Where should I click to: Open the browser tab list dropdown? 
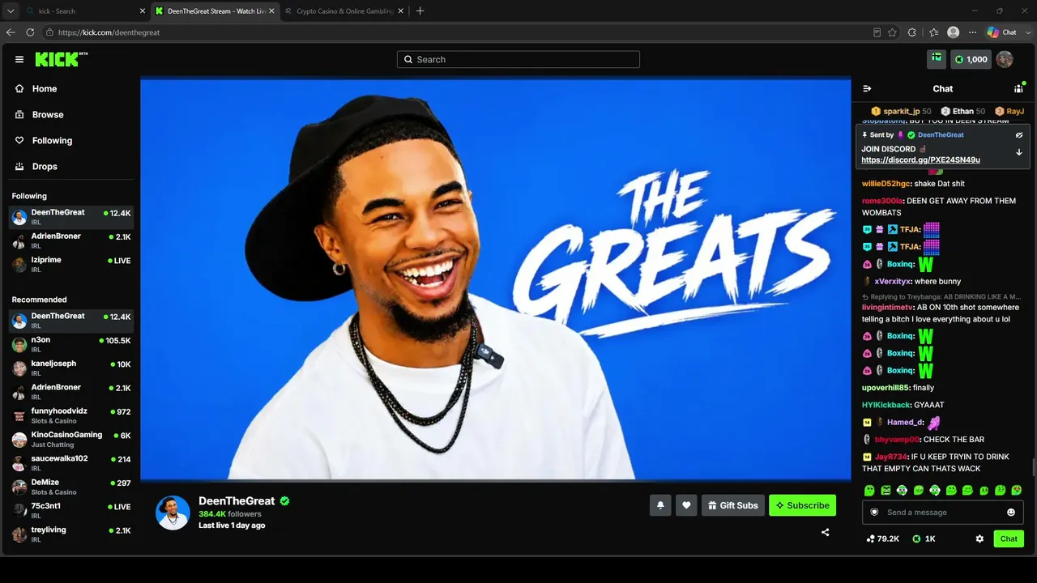(x=11, y=11)
